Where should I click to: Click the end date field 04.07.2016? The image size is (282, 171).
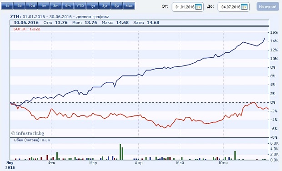click(233, 7)
